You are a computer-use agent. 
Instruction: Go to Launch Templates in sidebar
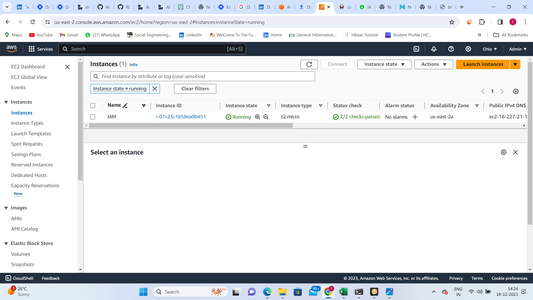[x=31, y=134]
